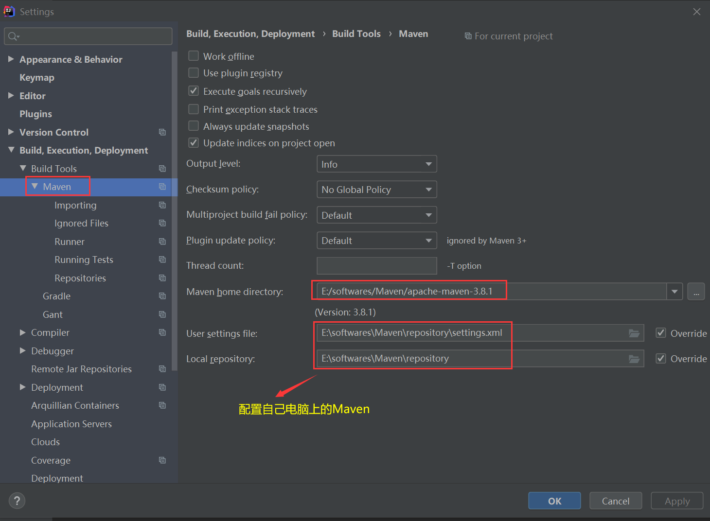Click the Local repository path field
Viewport: 710px width, 521px height.
coord(480,359)
